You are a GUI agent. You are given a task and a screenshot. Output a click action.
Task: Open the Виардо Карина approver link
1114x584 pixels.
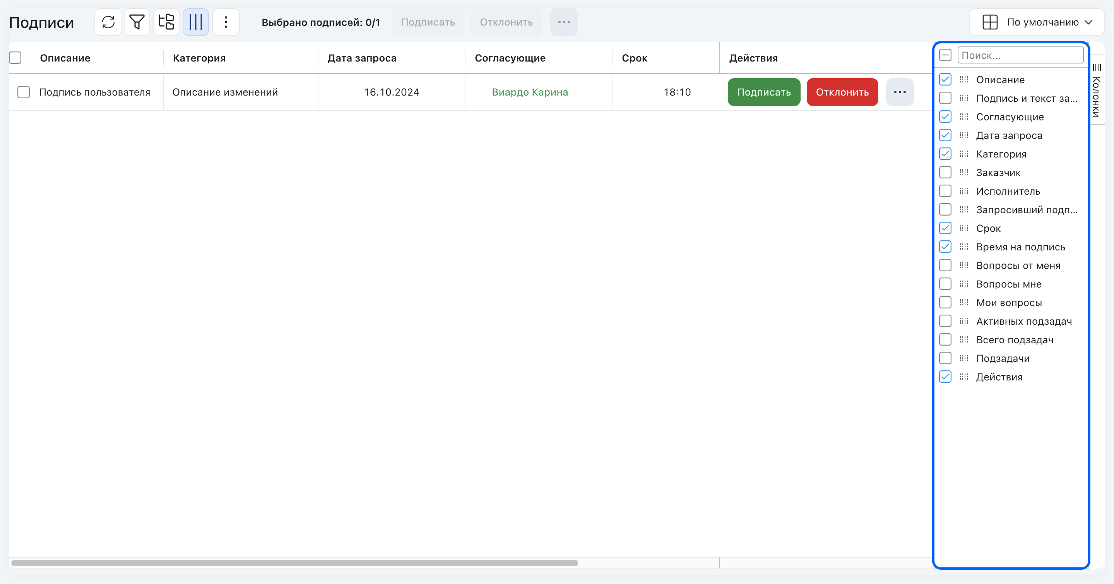[x=530, y=92]
